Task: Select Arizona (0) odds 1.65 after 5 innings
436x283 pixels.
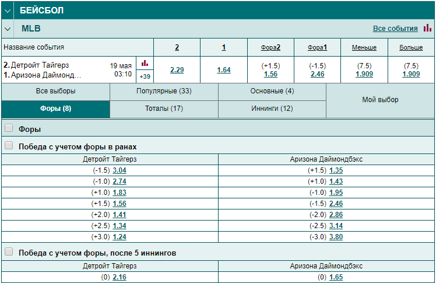Action: click(336, 277)
